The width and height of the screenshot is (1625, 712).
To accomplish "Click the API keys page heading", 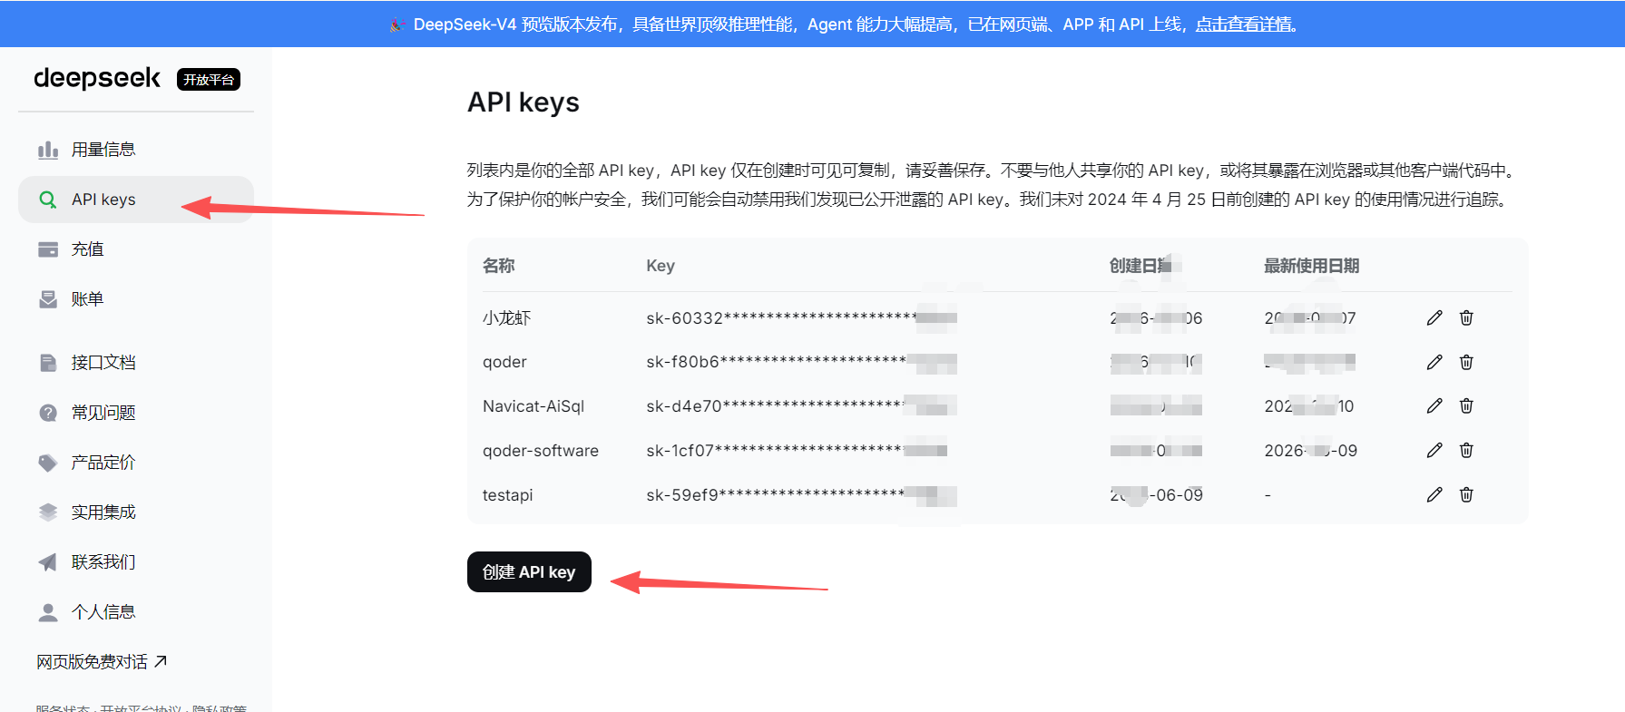I will click(x=524, y=102).
